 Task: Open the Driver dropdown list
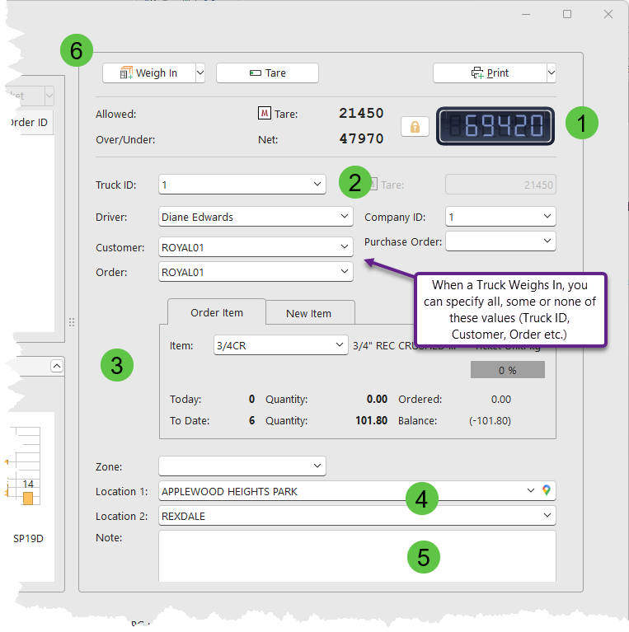pyautogui.click(x=345, y=217)
